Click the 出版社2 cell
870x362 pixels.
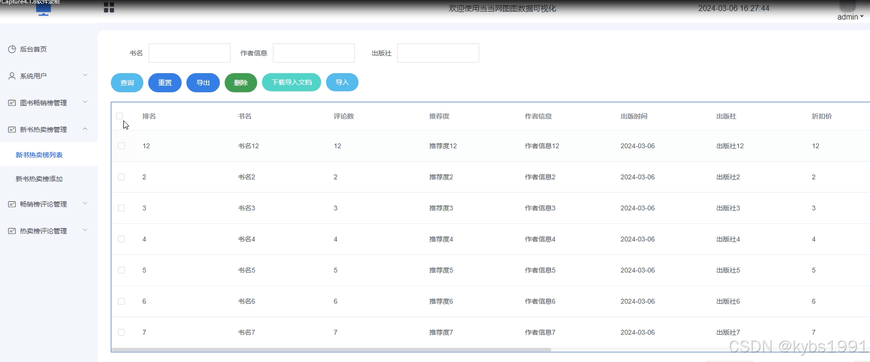coord(728,177)
